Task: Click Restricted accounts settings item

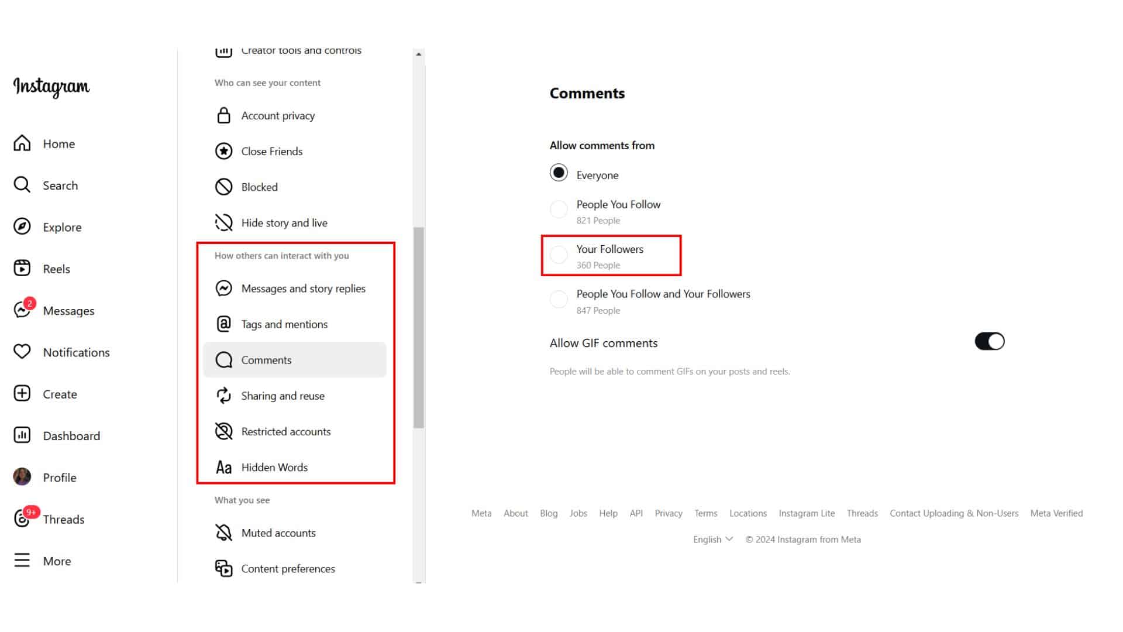Action: (286, 431)
